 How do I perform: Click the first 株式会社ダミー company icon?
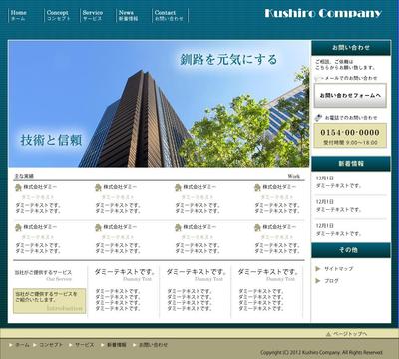pyautogui.click(x=18, y=187)
